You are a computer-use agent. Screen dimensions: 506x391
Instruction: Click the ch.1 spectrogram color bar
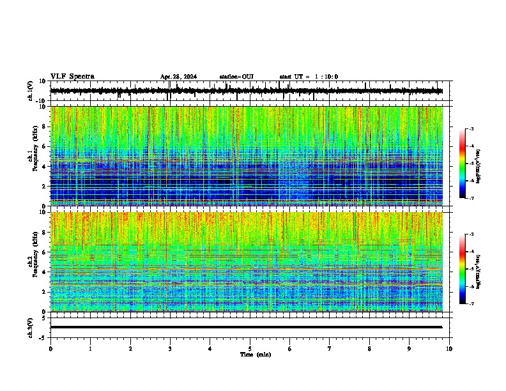[x=463, y=164]
